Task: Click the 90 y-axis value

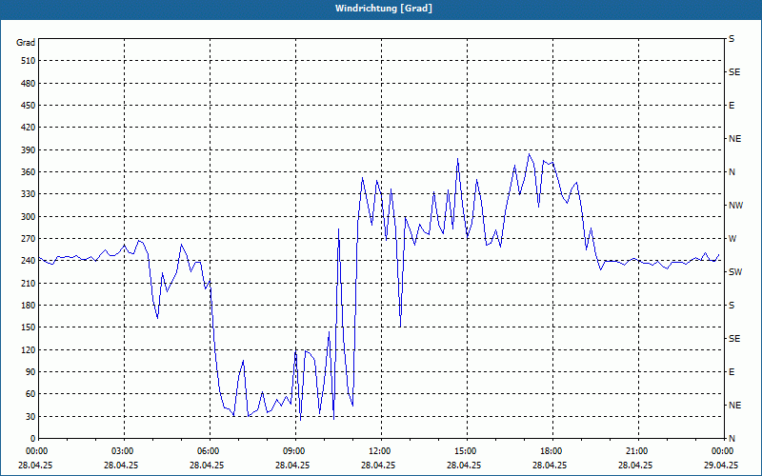Action: point(30,372)
